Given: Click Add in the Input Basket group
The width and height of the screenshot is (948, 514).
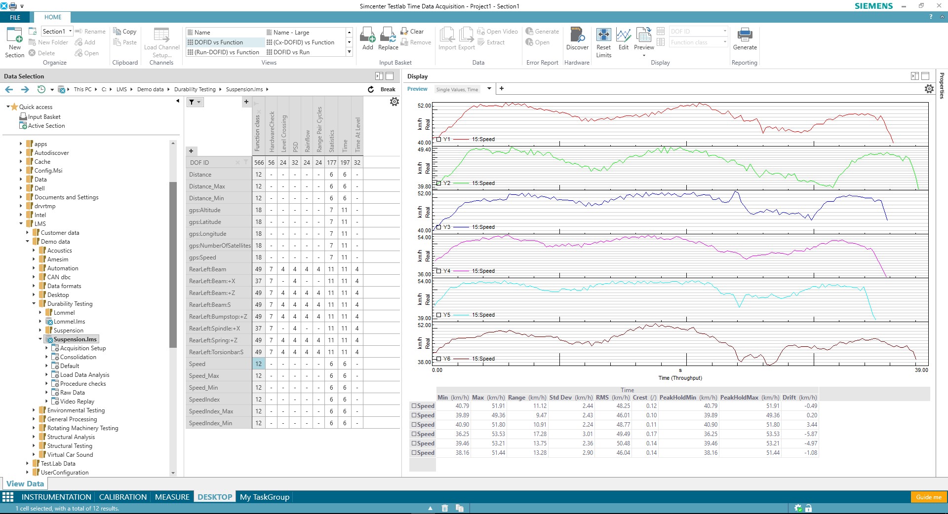Looking at the screenshot, I should (367, 39).
